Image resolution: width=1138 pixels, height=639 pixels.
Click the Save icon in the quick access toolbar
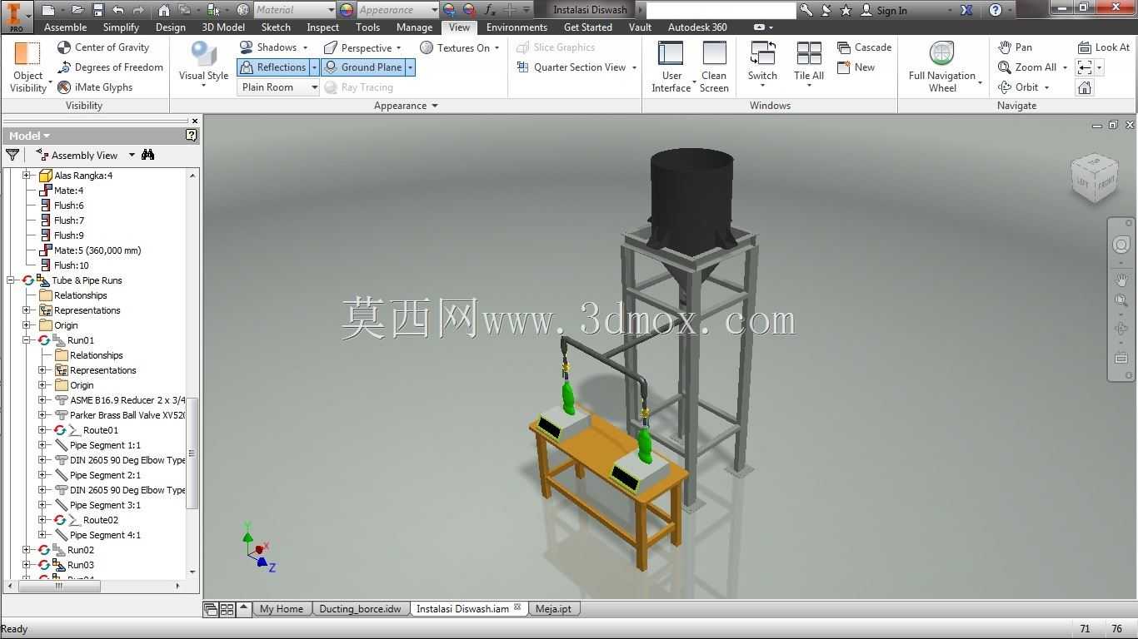click(97, 10)
